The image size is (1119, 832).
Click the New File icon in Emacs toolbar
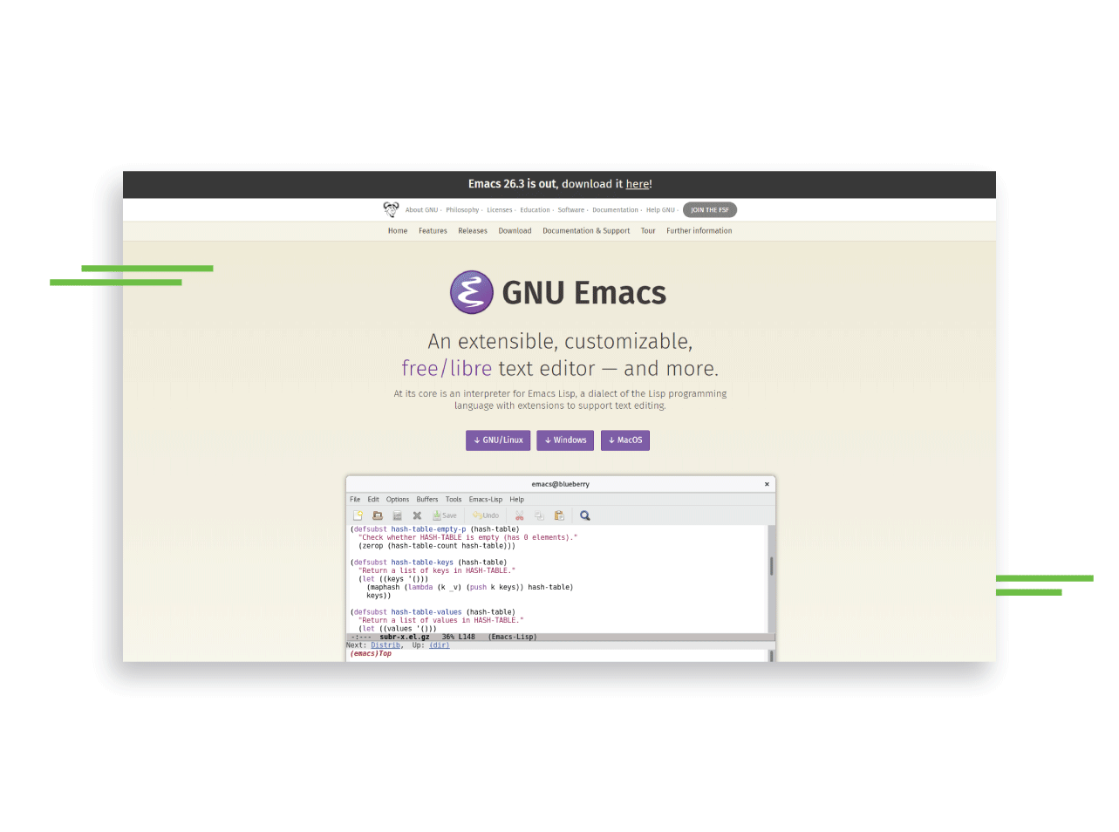tap(358, 515)
